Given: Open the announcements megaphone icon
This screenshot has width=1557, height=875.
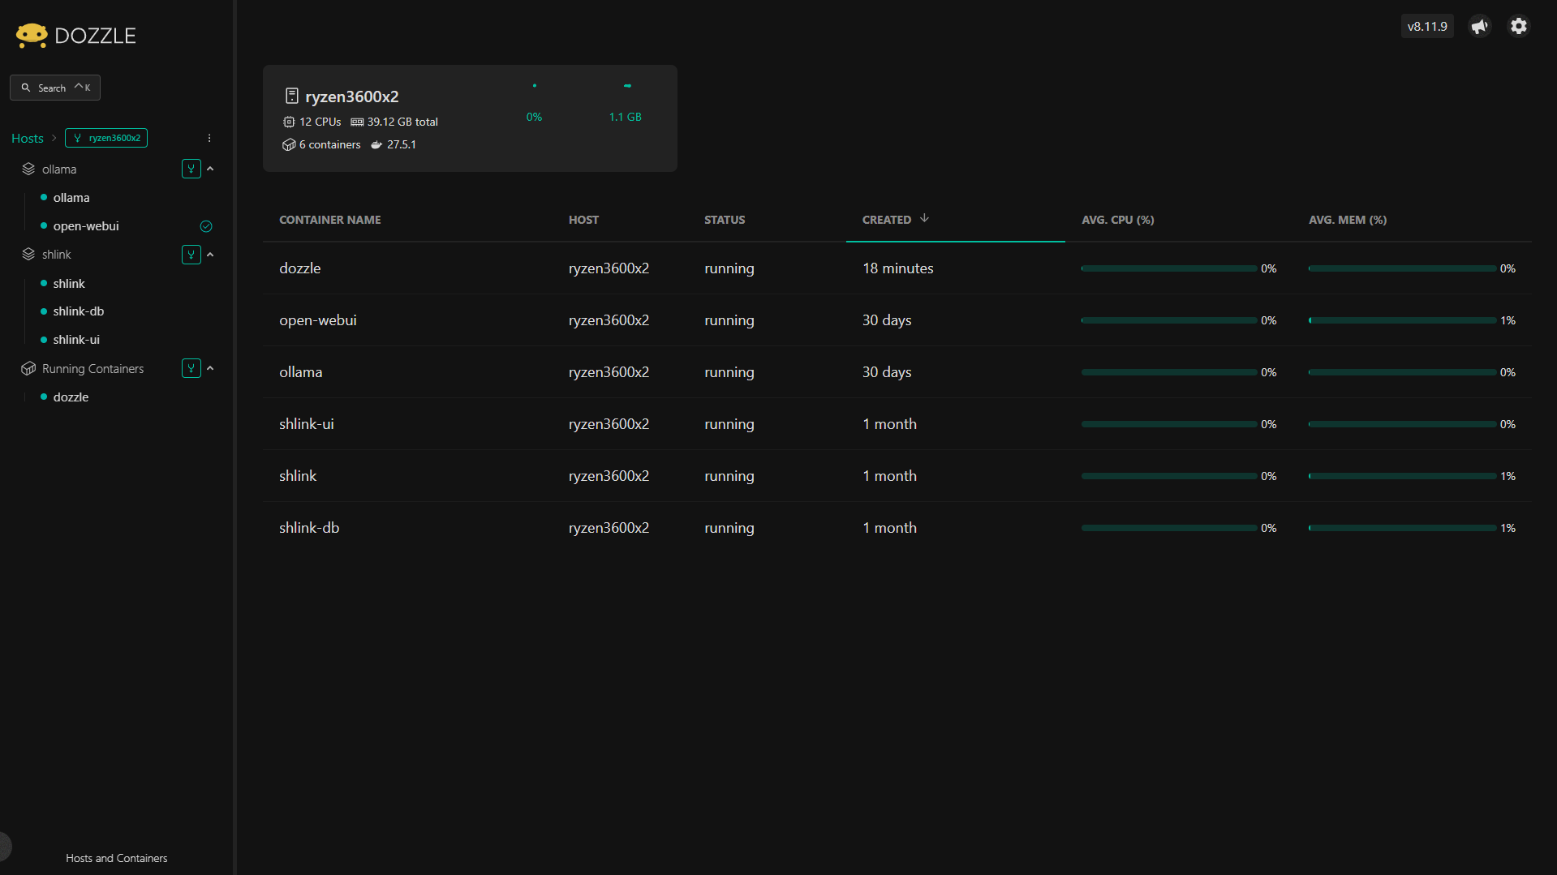Looking at the screenshot, I should pyautogui.click(x=1480, y=27).
